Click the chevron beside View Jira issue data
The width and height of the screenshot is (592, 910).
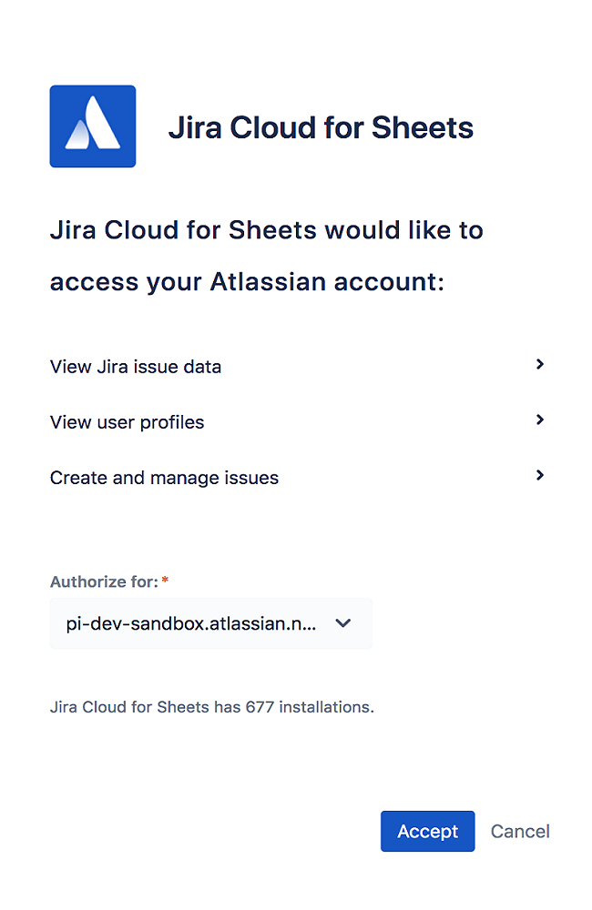[539, 364]
